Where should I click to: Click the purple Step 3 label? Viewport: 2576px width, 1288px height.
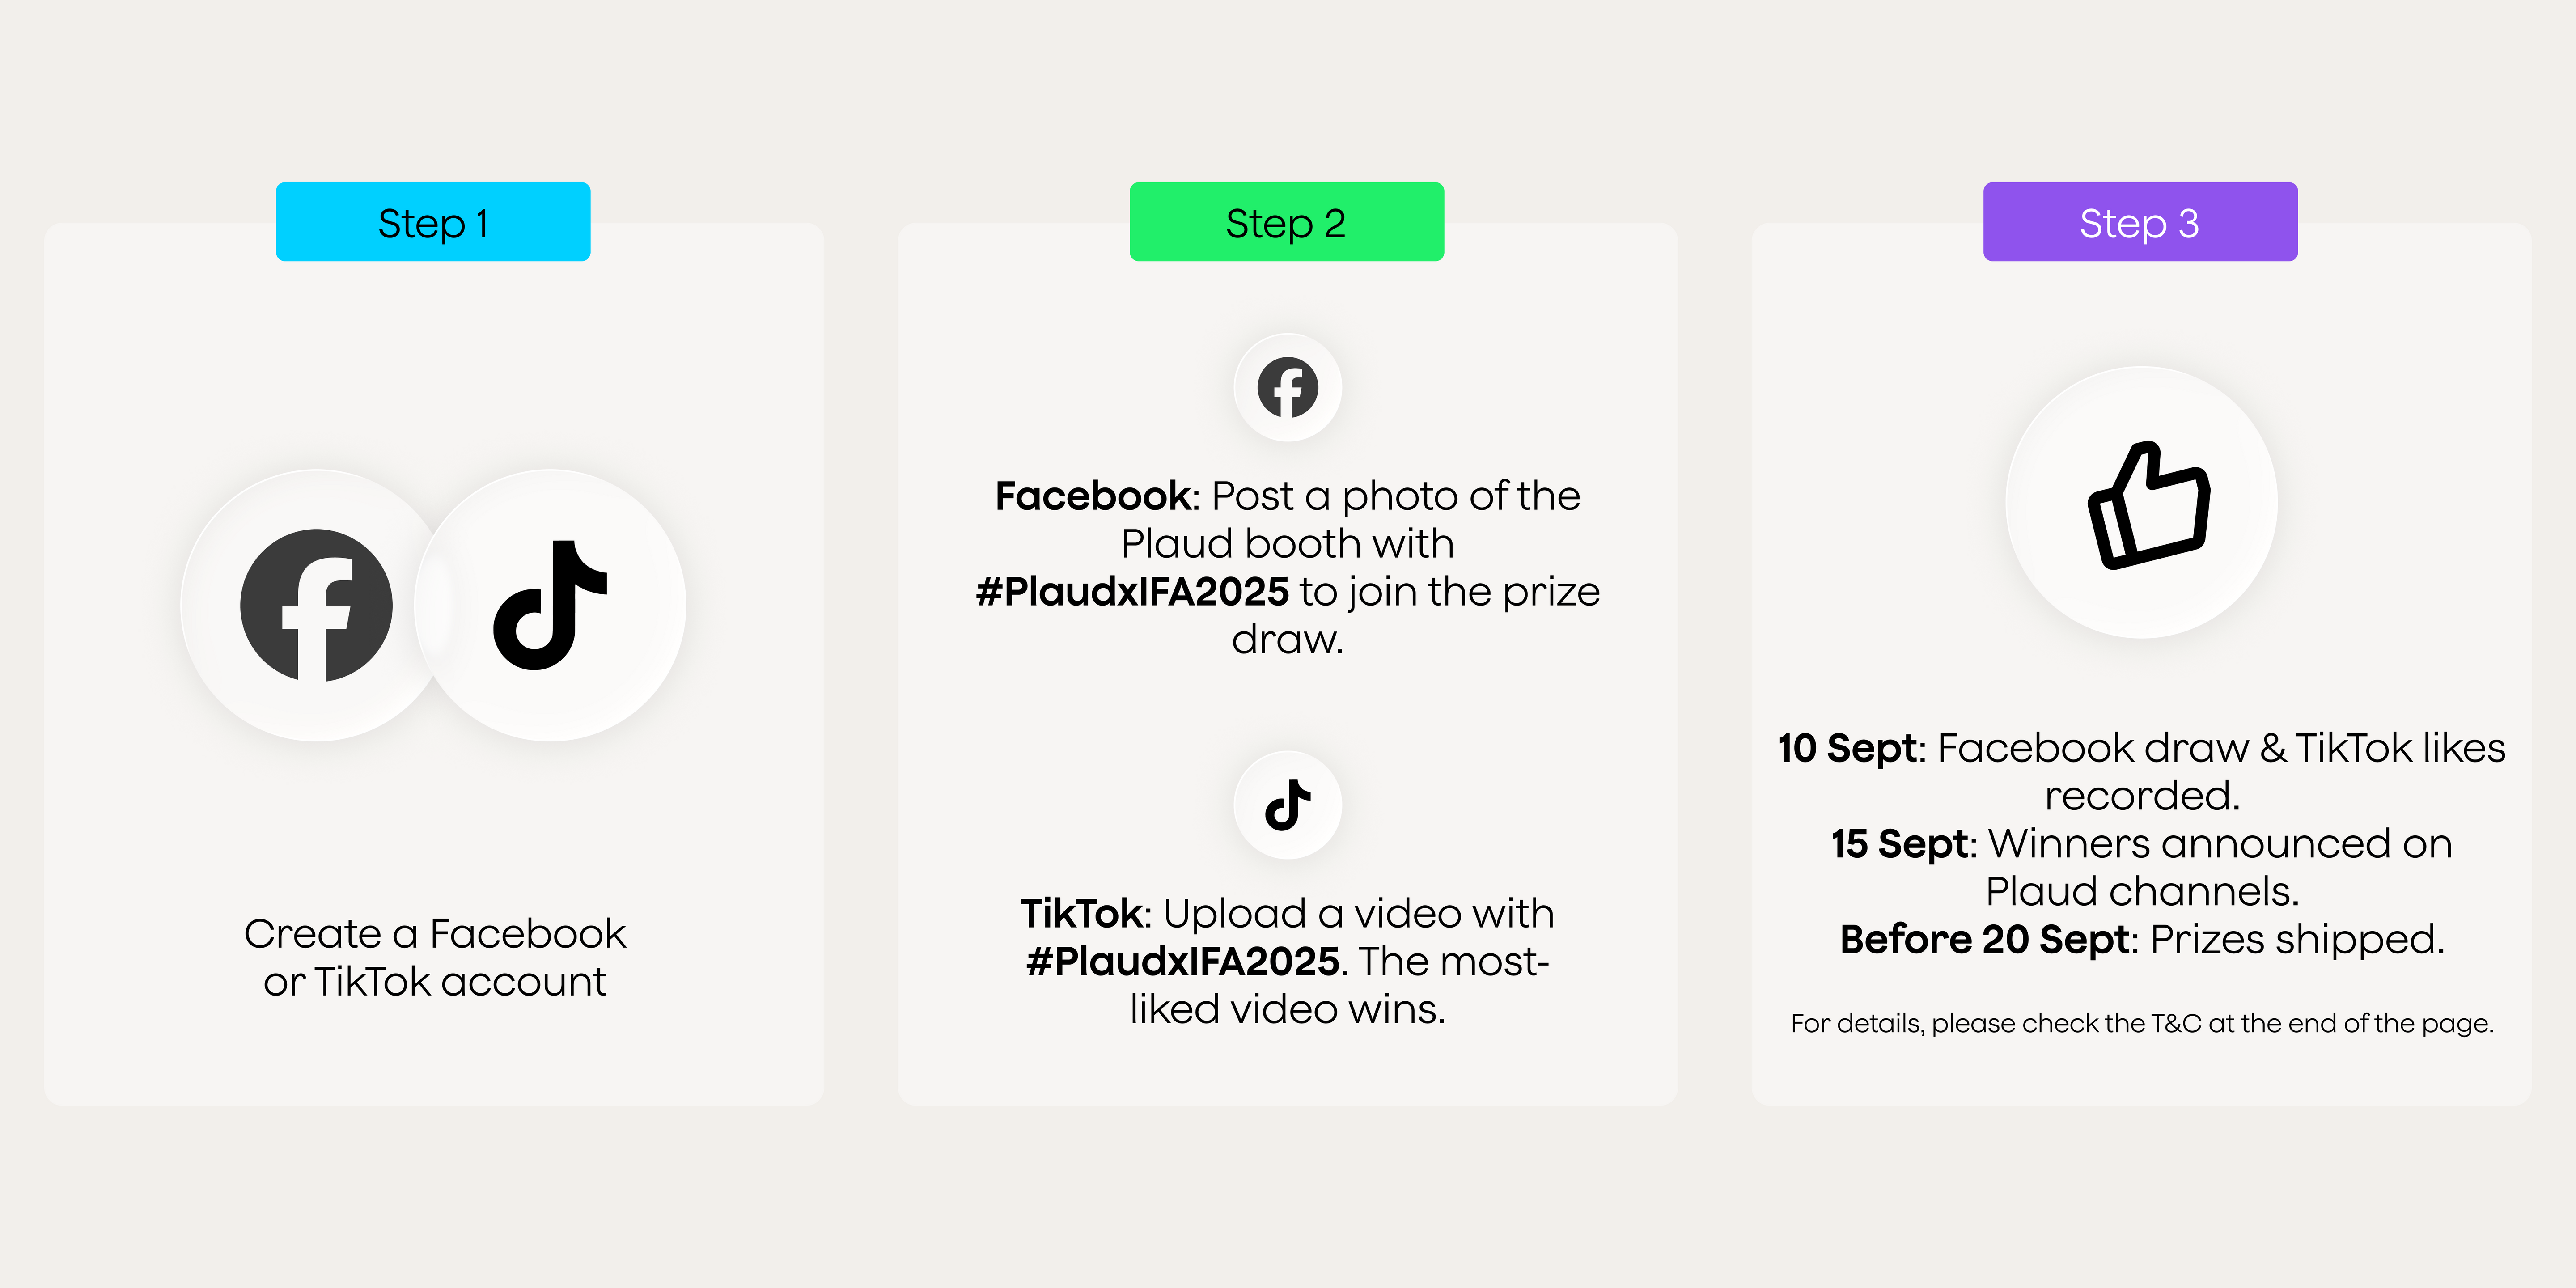click(x=2140, y=222)
